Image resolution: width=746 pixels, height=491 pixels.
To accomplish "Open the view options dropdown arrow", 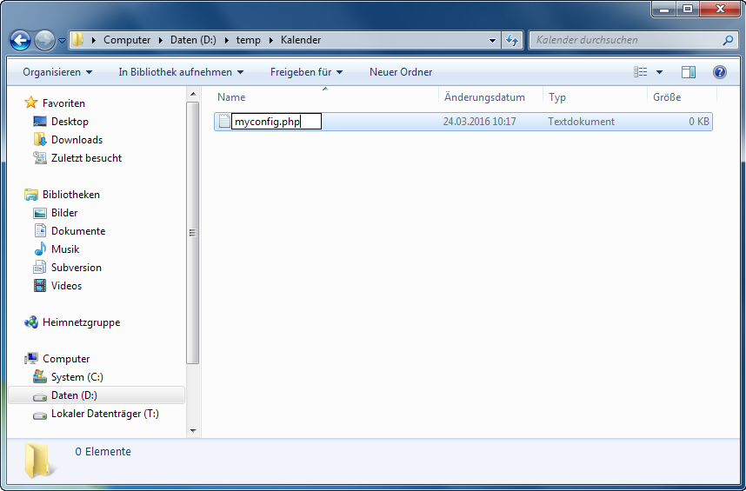I will (659, 72).
